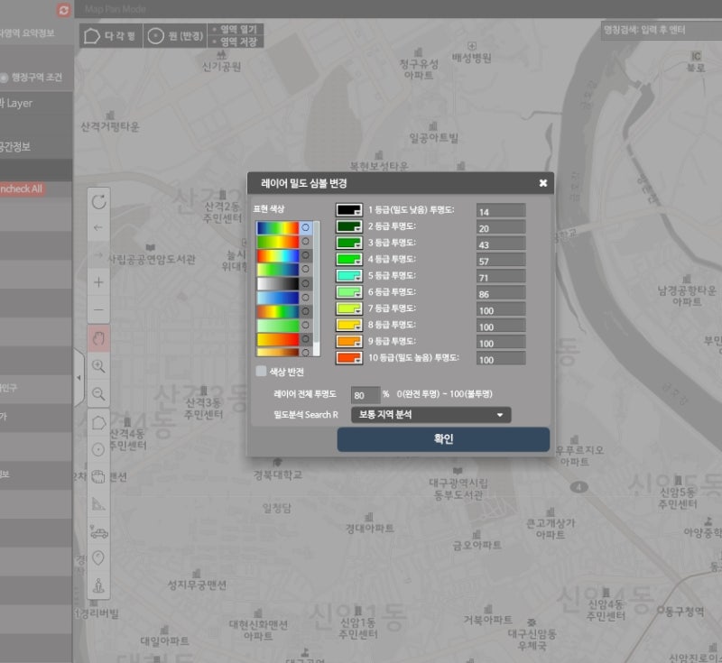Expand the Layer section in sidebar
This screenshot has width=722, height=663.
27,103
